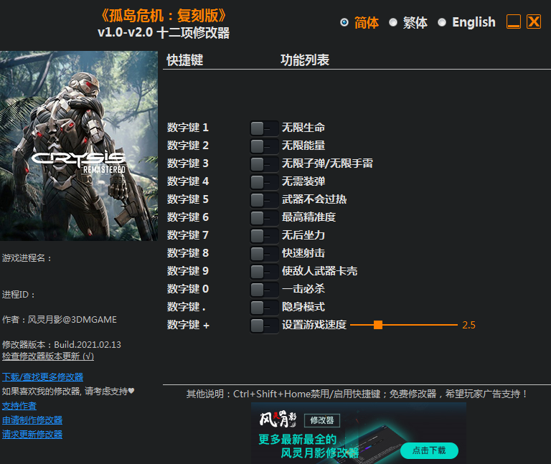Click 修改器版本 Build.2021.02.13 text
Image resolution: width=551 pixels, height=464 pixels.
62,344
